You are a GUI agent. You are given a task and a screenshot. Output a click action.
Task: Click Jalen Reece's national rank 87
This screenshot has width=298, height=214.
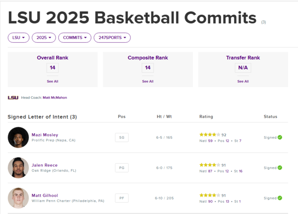(210, 171)
